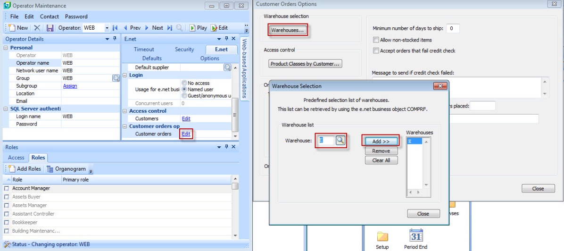Click the Delete X icon in toolbar
This screenshot has height=251, width=564.
(37, 28)
